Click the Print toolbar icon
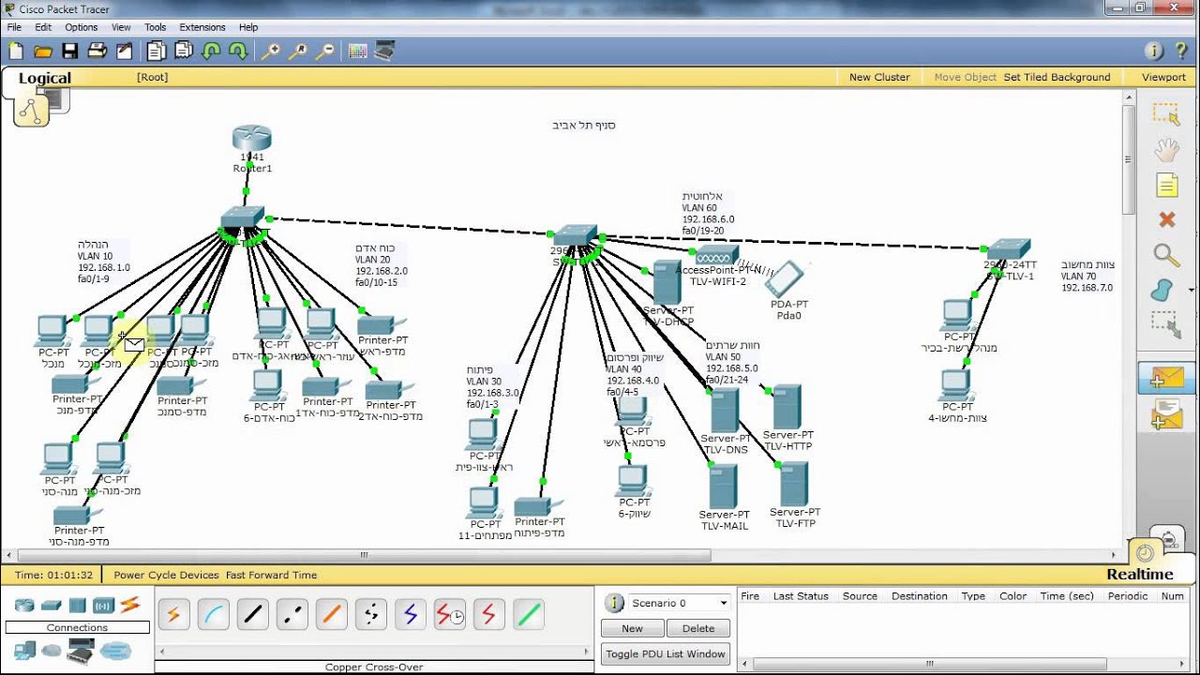Image resolution: width=1200 pixels, height=675 pixels. (x=97, y=51)
